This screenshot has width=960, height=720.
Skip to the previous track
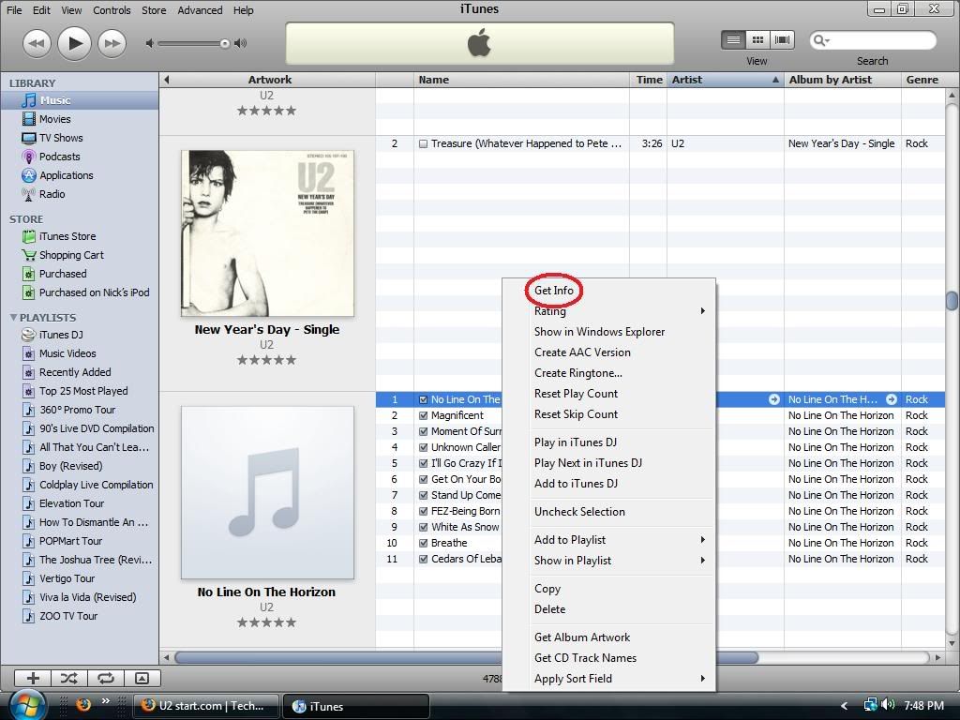point(37,43)
